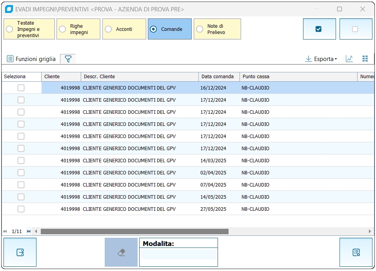Click the horizontal scrollbar thumb
Viewport: 376px width, 271px height.
tap(134, 232)
